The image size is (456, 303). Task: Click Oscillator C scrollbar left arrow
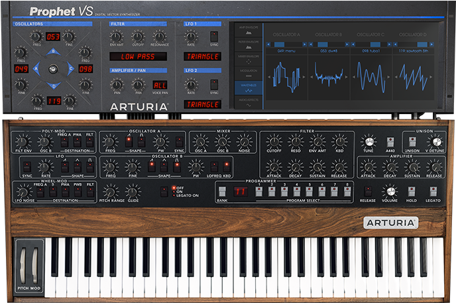tap(353, 44)
